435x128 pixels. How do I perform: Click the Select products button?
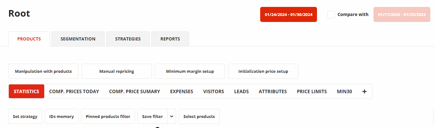coord(199,116)
